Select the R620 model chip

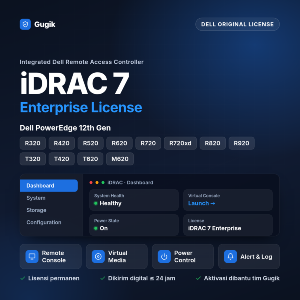point(119,143)
